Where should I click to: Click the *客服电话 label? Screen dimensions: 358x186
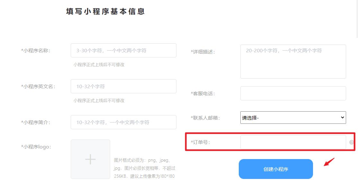[203, 93]
